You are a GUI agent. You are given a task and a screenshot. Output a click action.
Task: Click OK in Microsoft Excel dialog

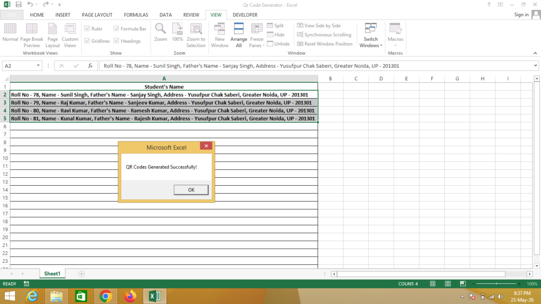click(191, 190)
